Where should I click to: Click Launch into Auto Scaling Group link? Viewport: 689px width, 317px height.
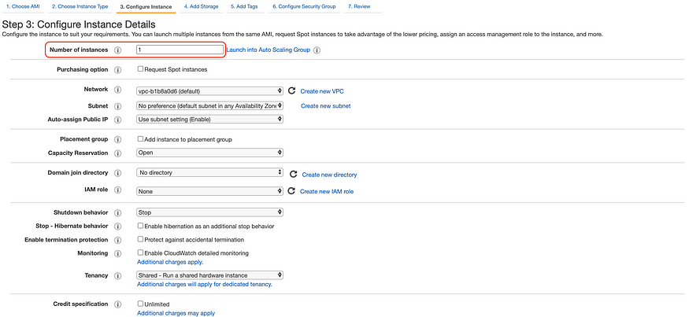coord(268,50)
